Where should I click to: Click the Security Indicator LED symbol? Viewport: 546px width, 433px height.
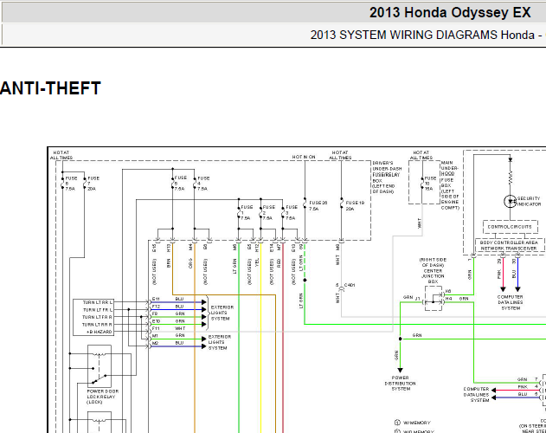511,202
